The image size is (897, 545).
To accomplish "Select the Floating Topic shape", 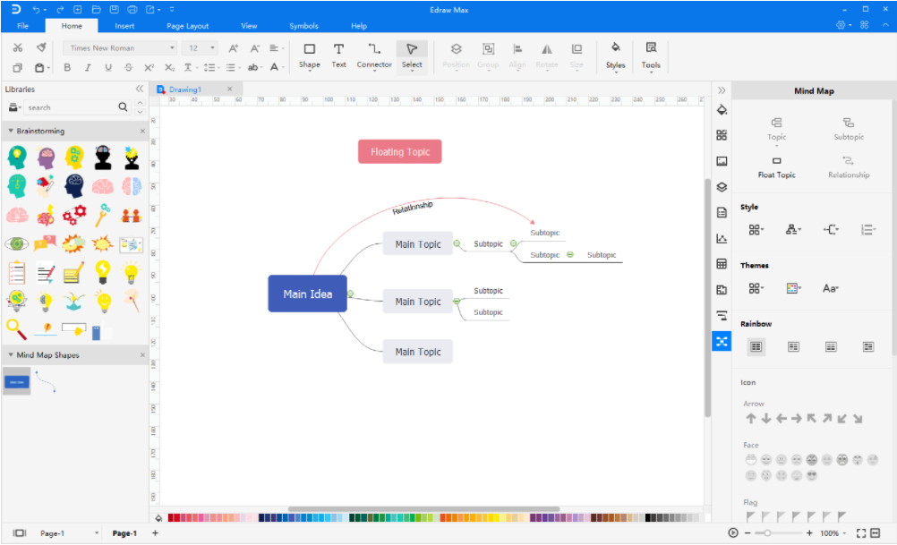I will pos(400,152).
